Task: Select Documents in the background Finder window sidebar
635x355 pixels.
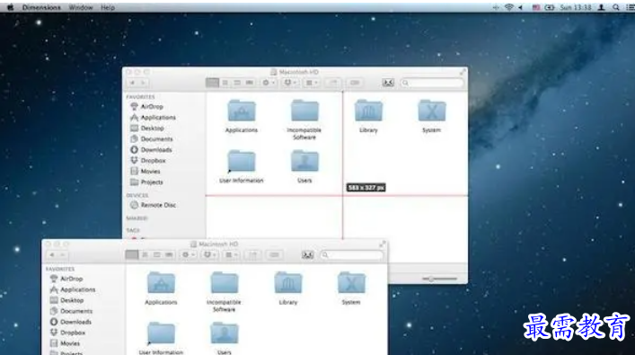Action: (152, 139)
